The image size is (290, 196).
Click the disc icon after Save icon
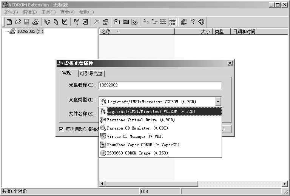(35, 22)
